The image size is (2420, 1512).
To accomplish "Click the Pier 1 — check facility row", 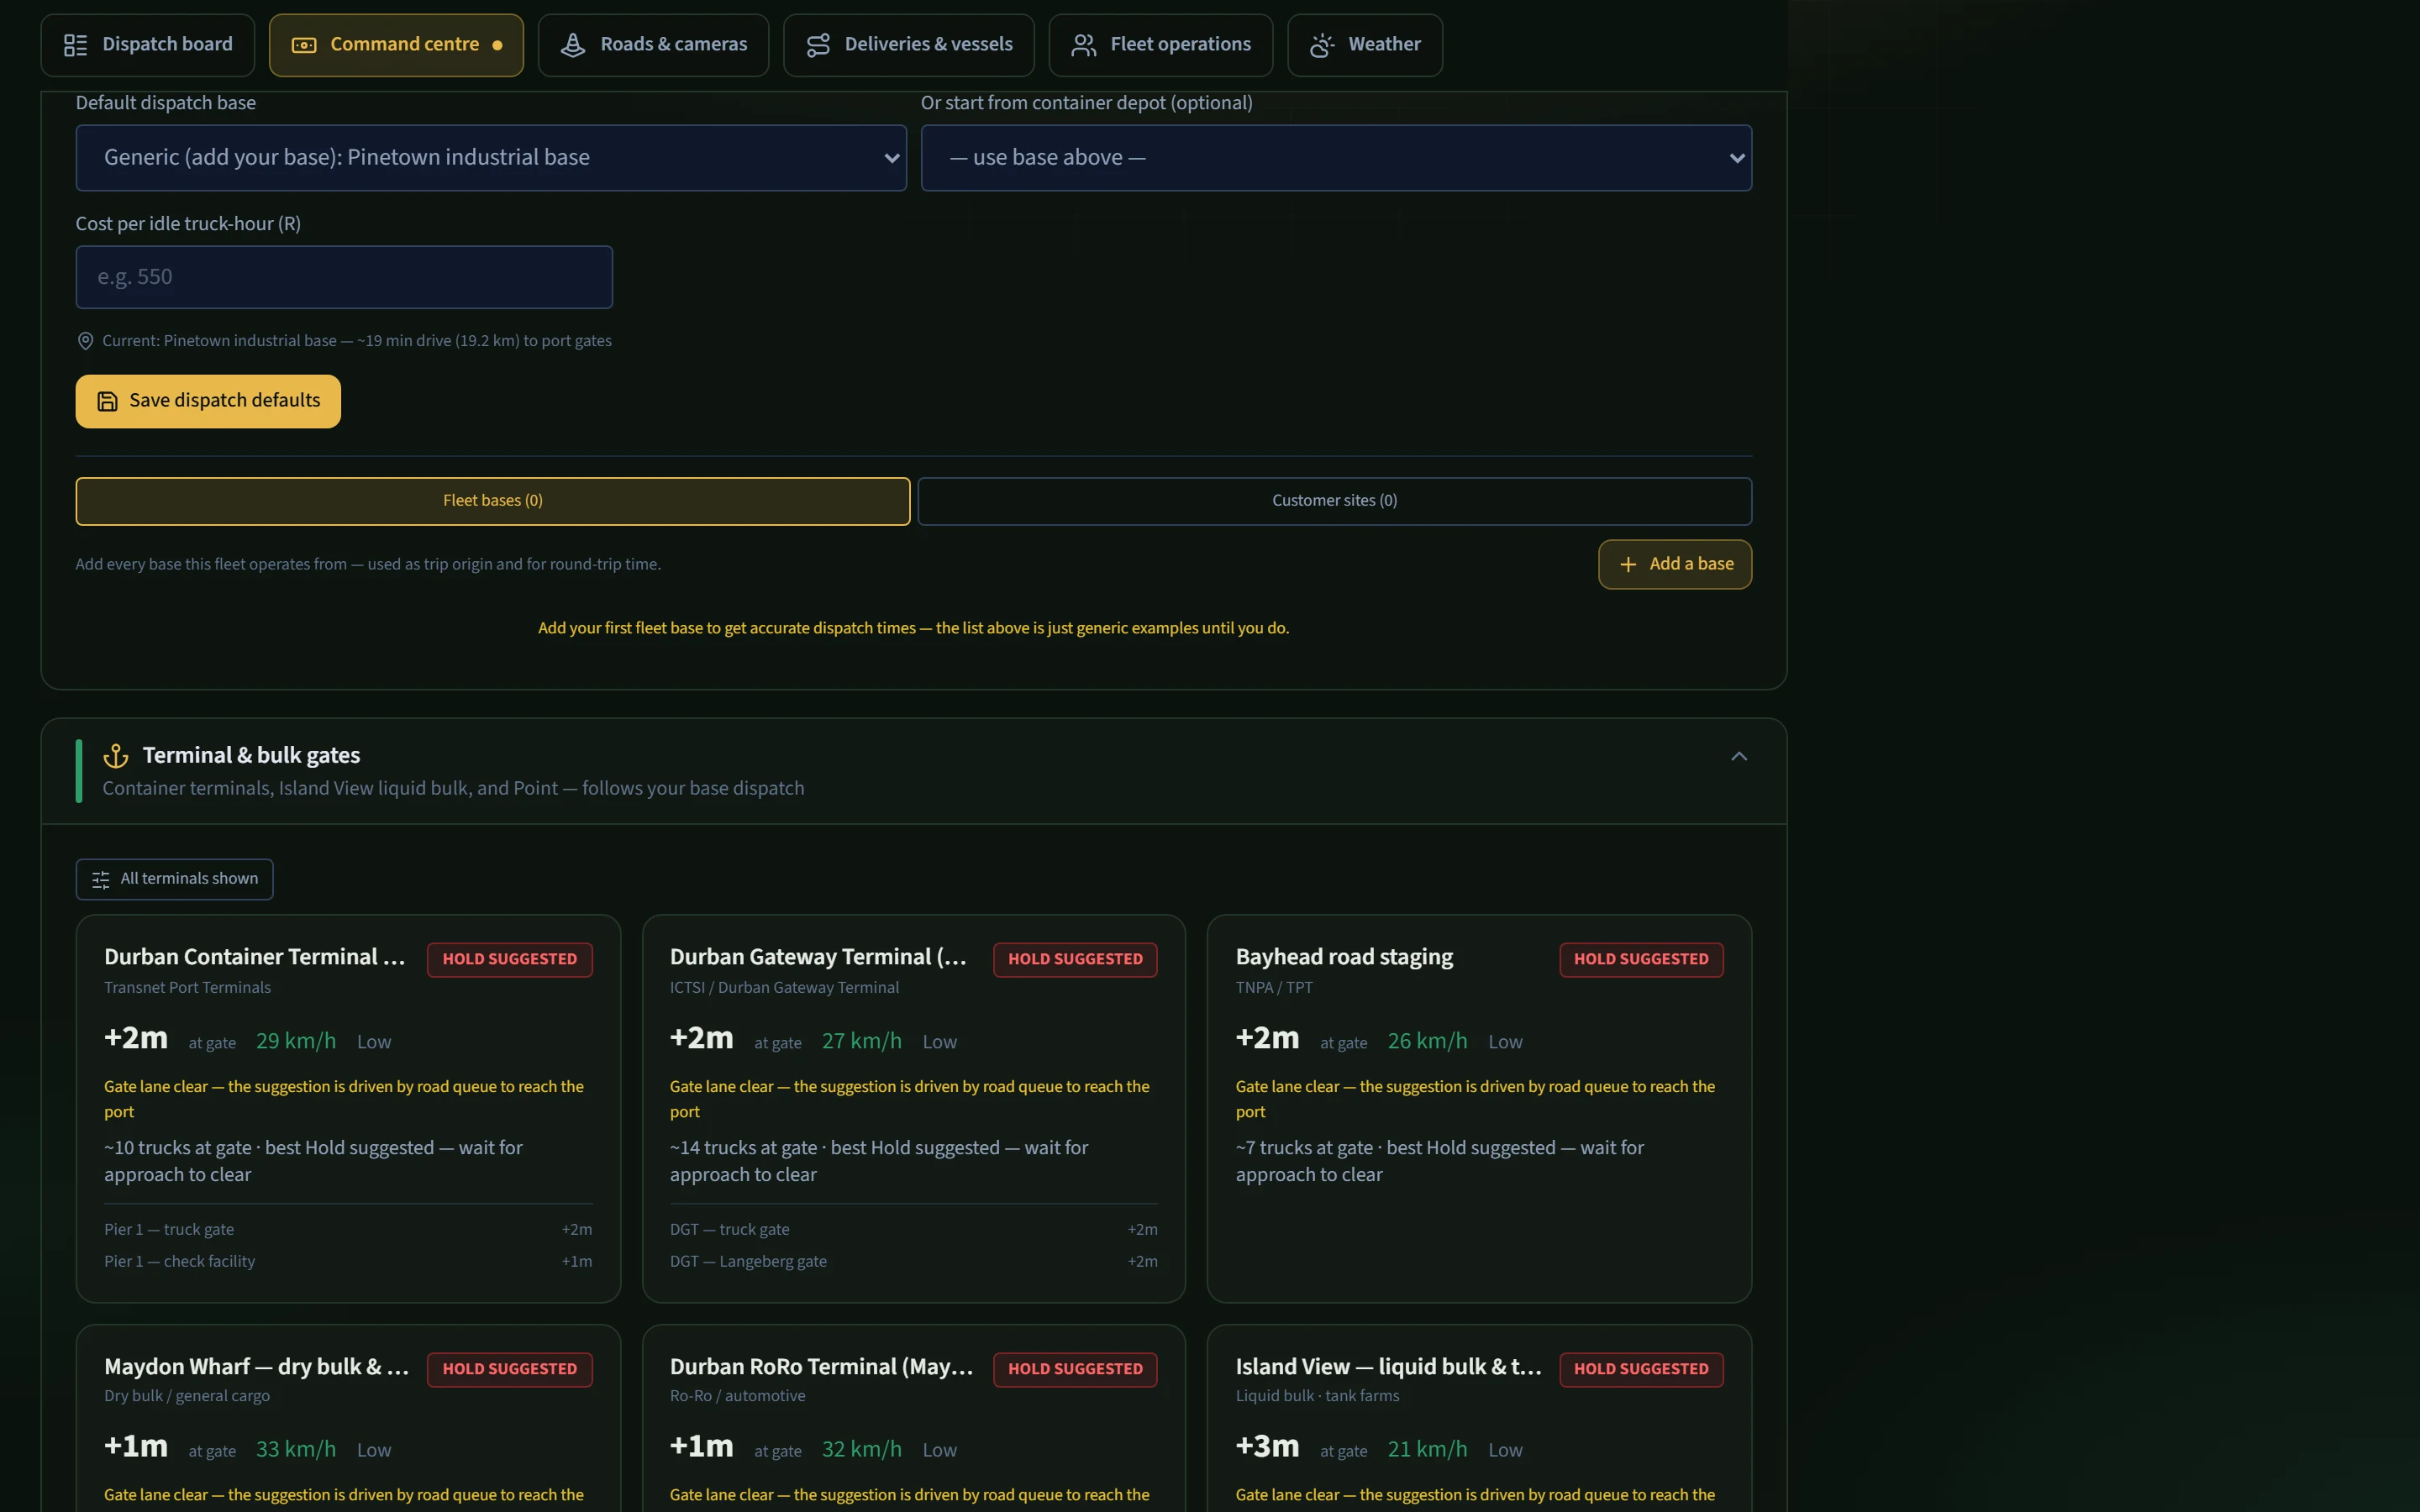I will [x=348, y=1262].
